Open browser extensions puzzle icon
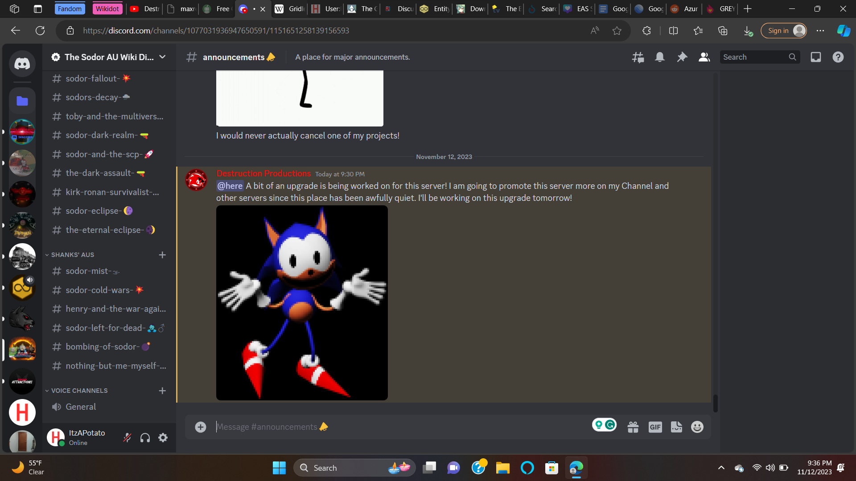The image size is (856, 481). tap(646, 31)
